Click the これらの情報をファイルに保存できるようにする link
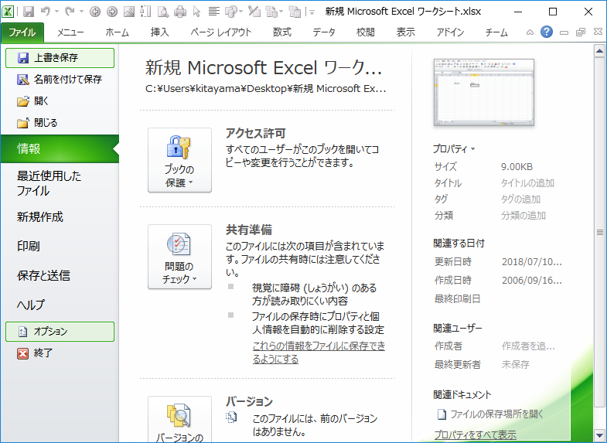 [x=319, y=352]
